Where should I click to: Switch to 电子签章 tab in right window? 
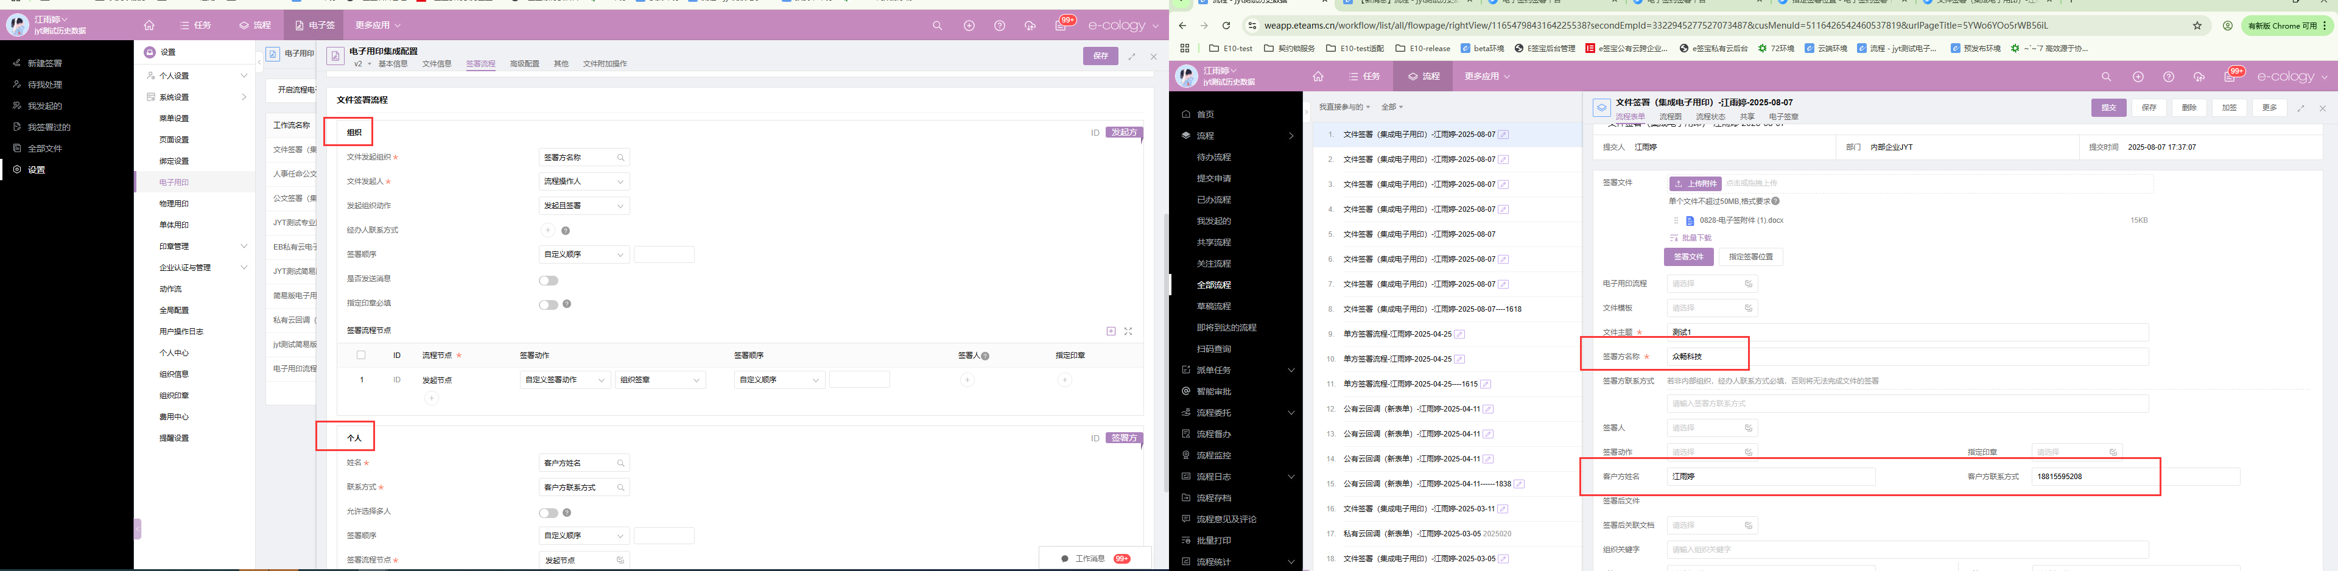pyautogui.click(x=1783, y=117)
